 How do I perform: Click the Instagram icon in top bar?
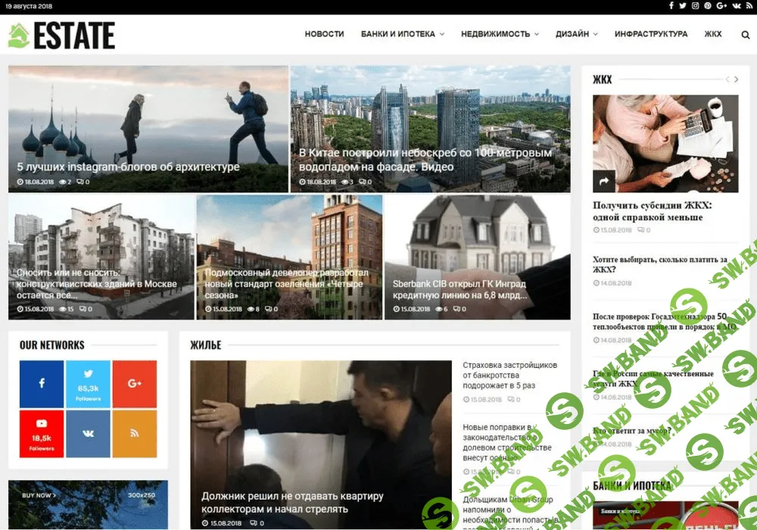pos(695,6)
